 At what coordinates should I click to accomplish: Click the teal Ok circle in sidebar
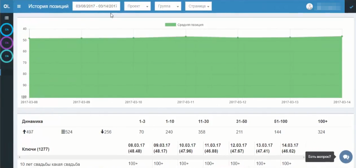(x=6, y=56)
